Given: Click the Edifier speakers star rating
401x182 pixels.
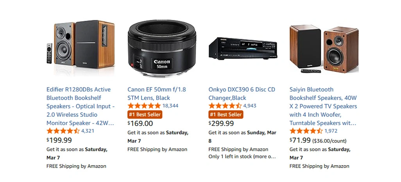Looking at the screenshot, I should 63,131.
